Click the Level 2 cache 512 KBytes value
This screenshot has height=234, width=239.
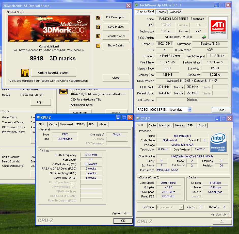pos(215,192)
